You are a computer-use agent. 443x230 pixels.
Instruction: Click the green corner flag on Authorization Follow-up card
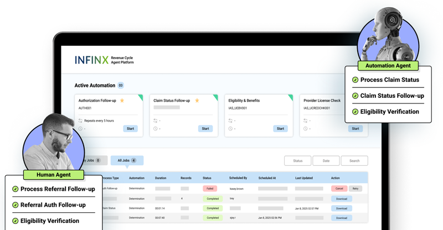click(141, 97)
